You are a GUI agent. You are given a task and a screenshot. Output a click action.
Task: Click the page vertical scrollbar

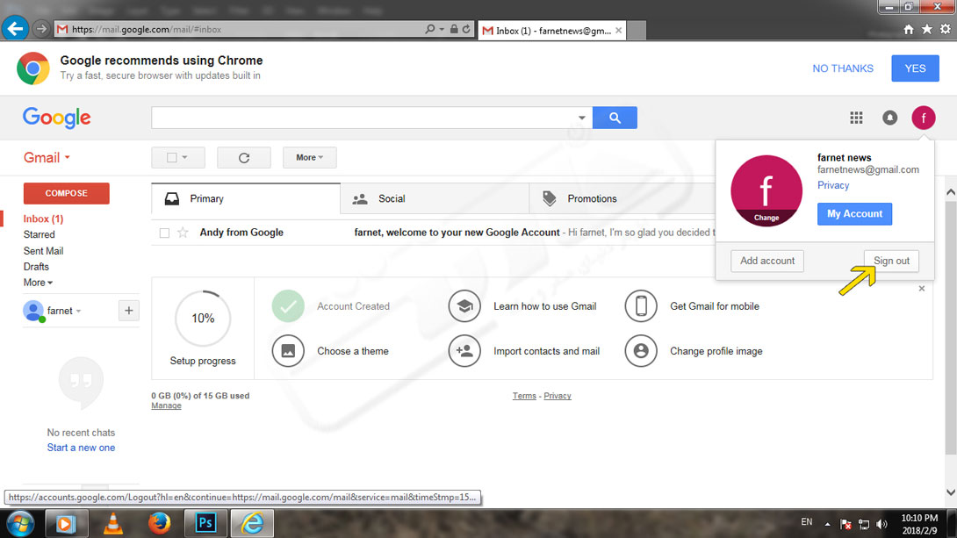point(950,326)
